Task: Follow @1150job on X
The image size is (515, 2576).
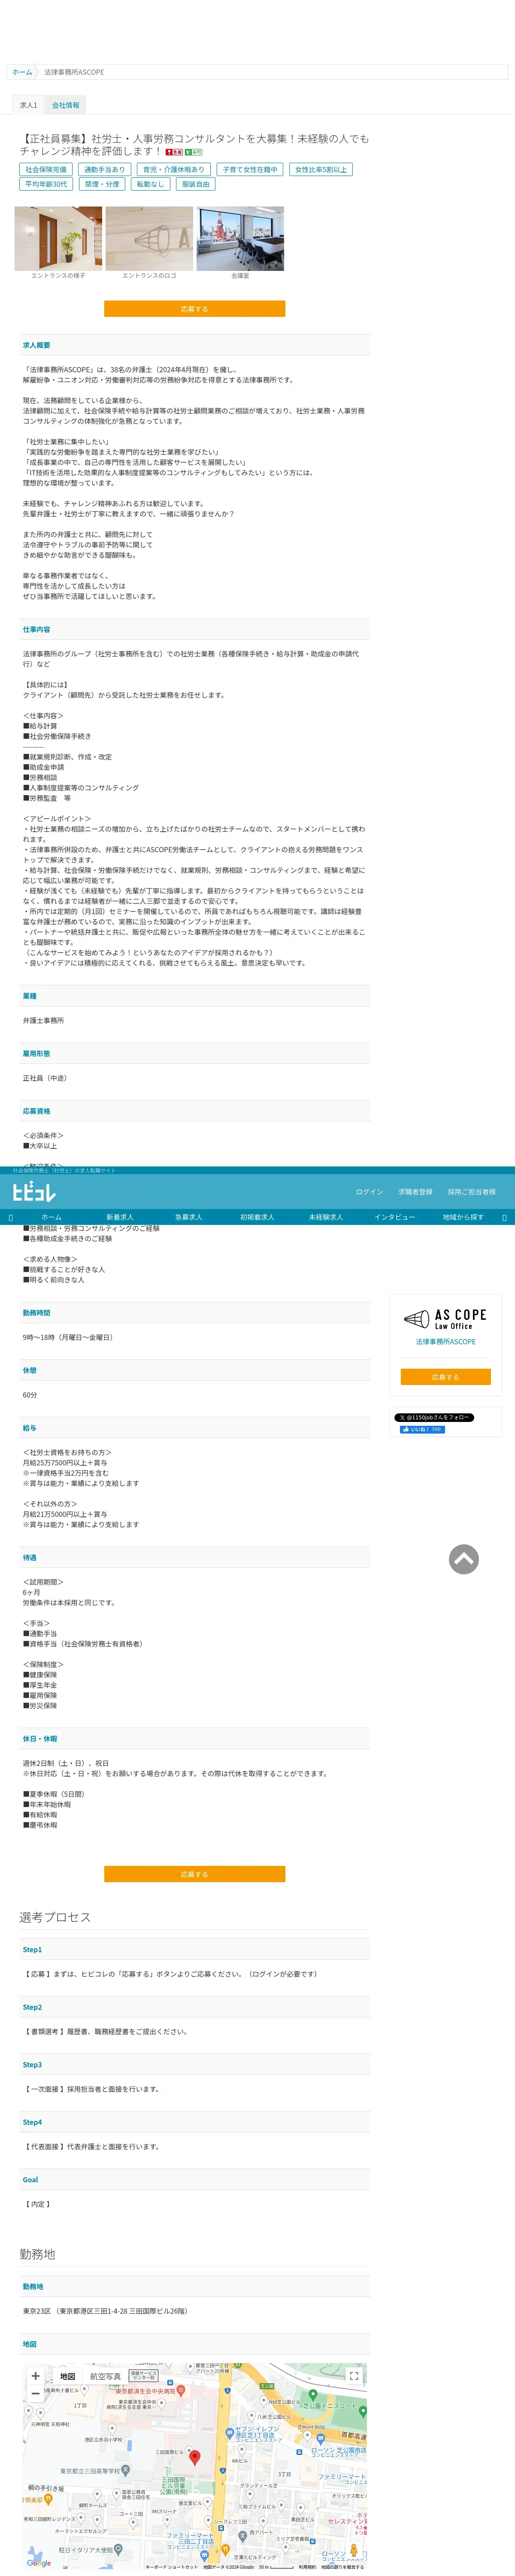Action: (x=434, y=1417)
